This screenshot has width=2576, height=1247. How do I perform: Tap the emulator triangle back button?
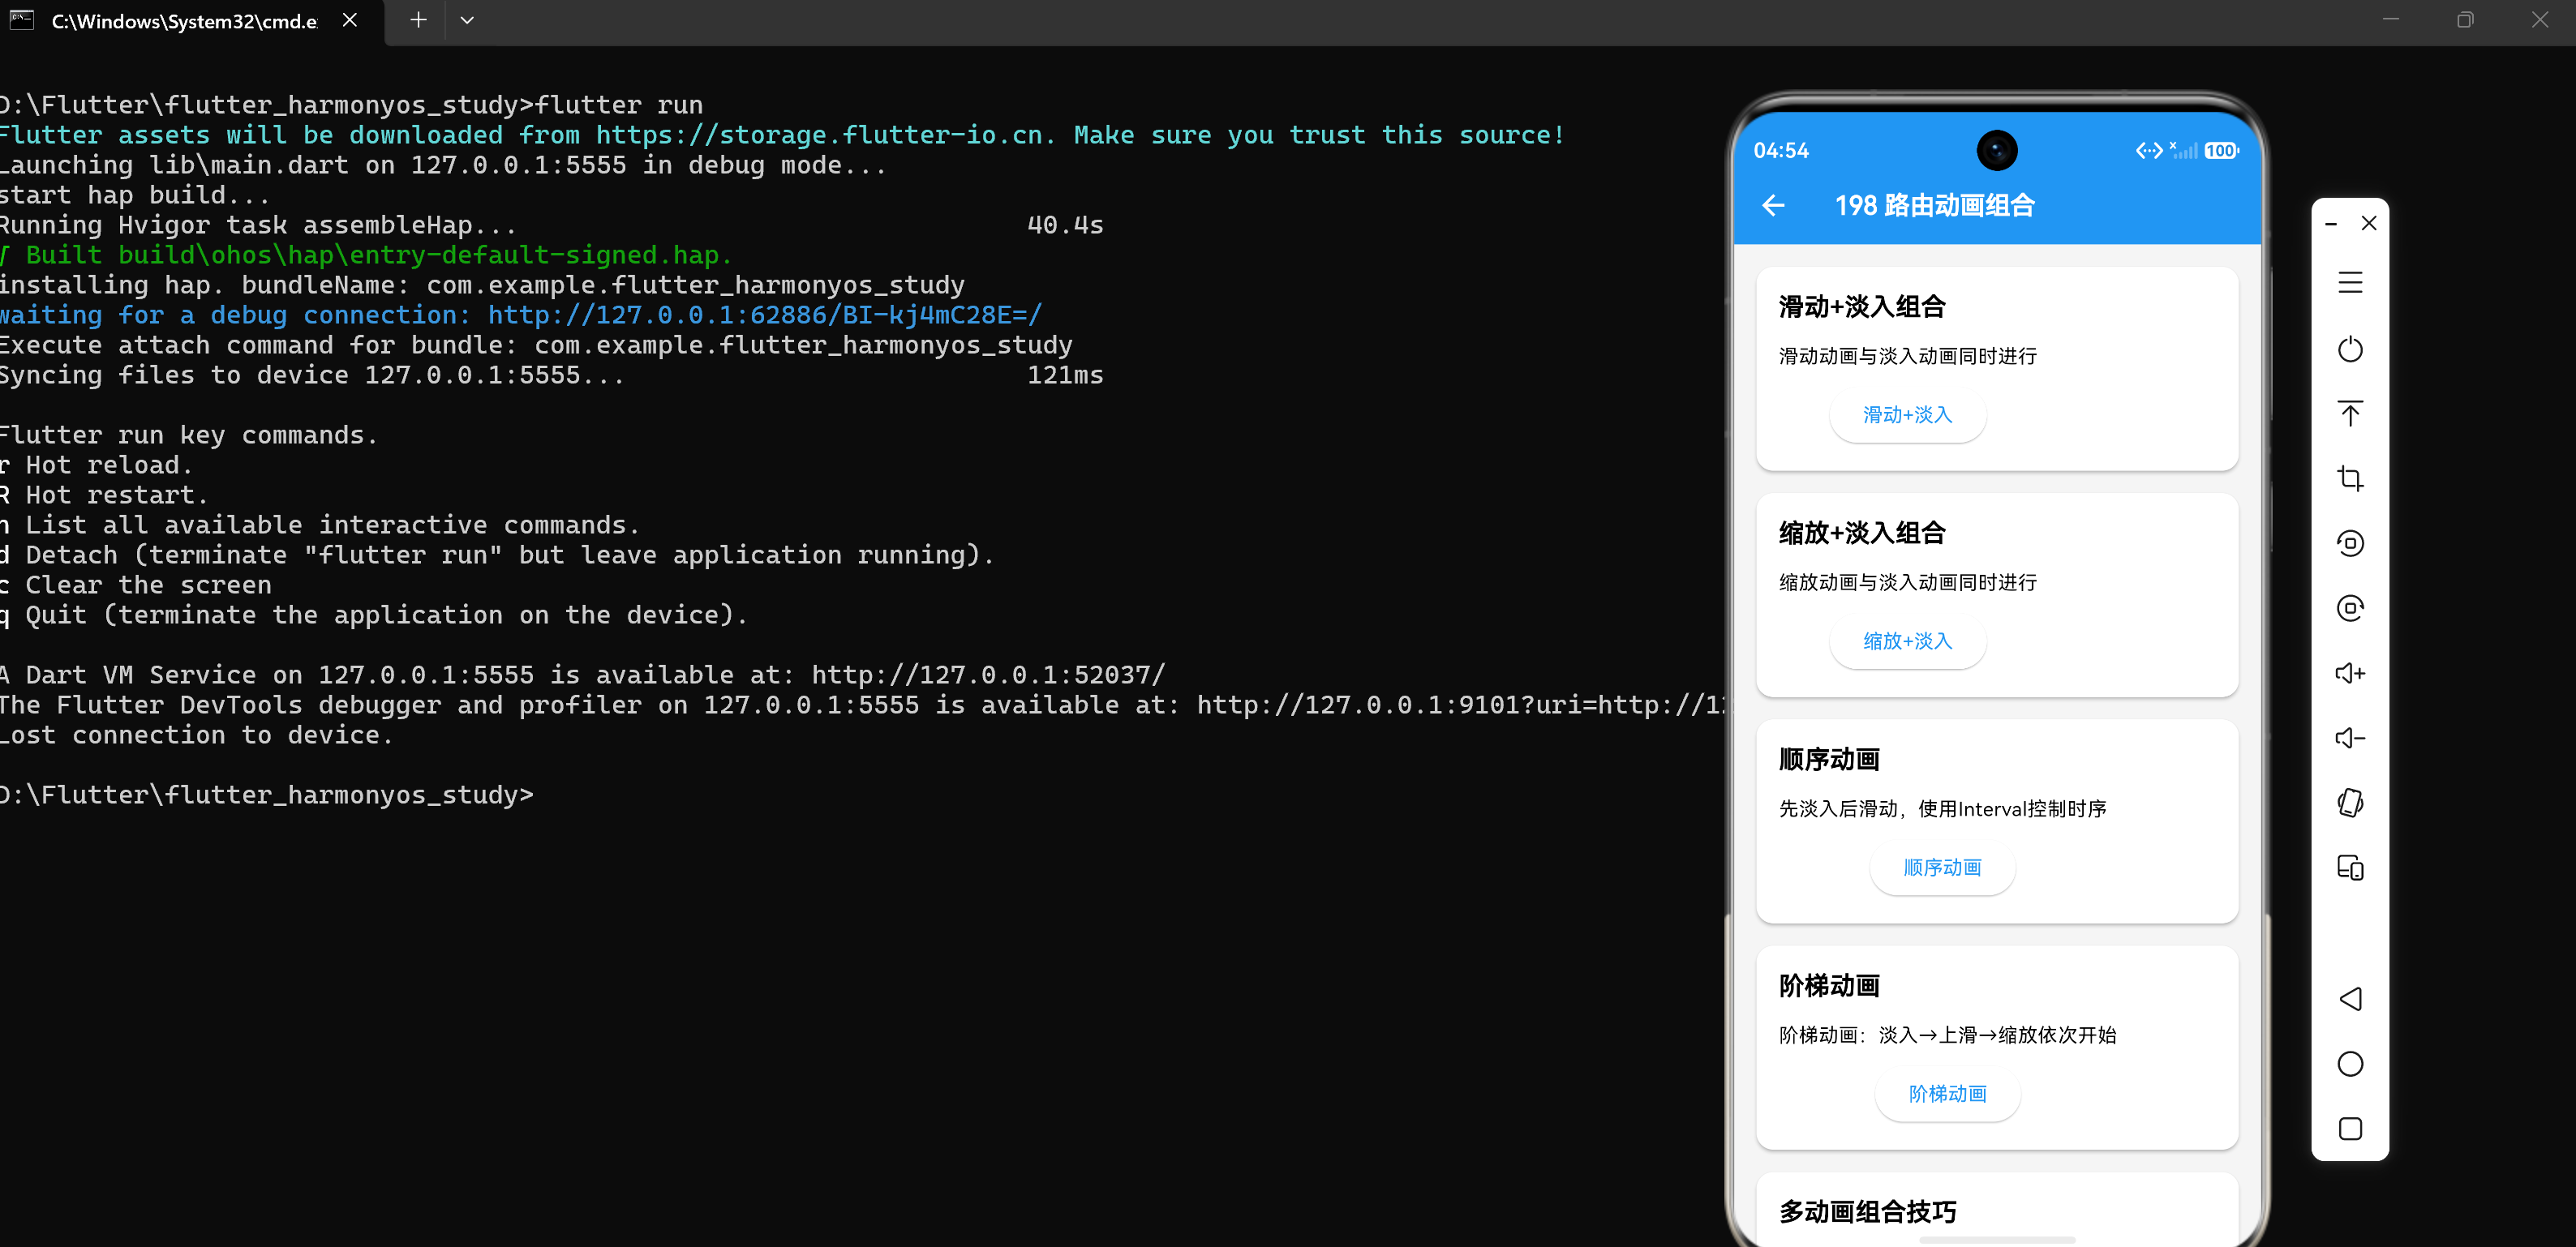tap(2350, 999)
